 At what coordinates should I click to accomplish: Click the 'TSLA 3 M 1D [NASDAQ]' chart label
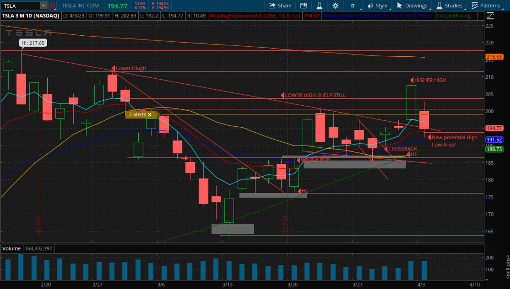click(30, 16)
